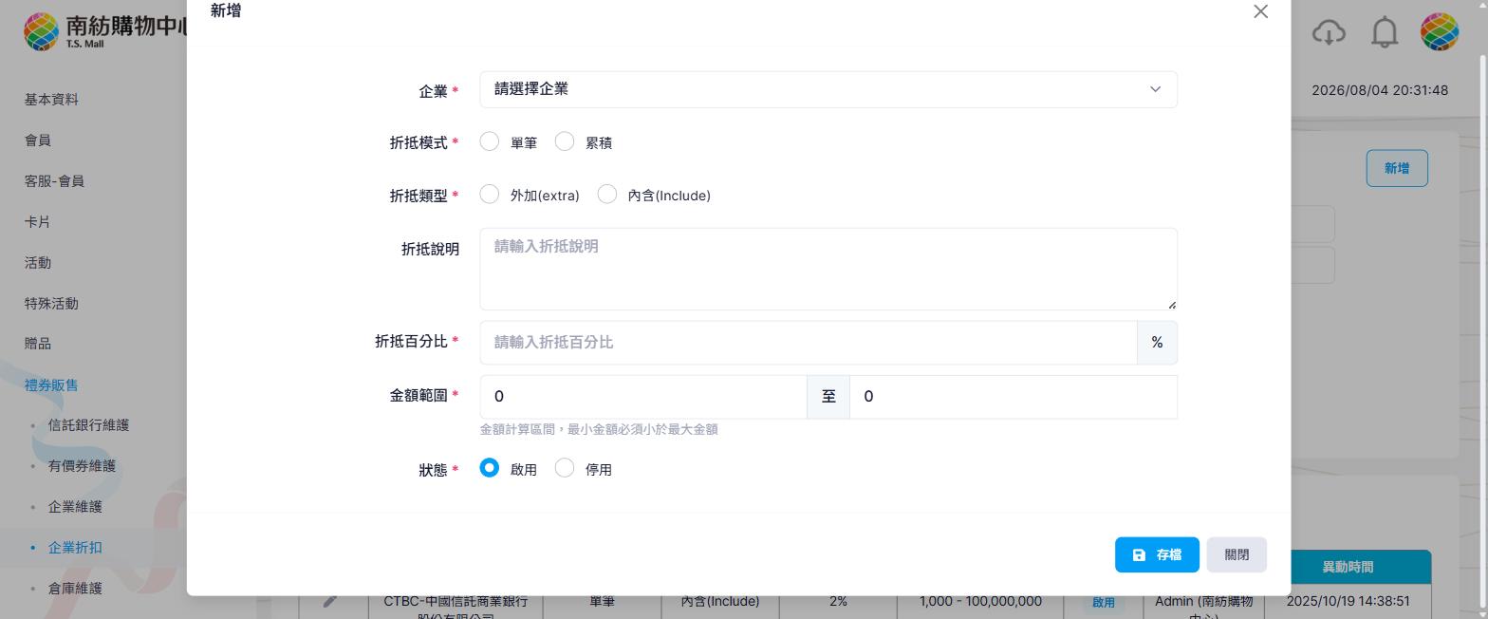This screenshot has width=1488, height=619.
Task: Click the maximum 金額範圍 field
Action: 1014,397
